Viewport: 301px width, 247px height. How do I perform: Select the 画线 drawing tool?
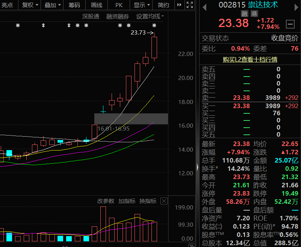97,5
